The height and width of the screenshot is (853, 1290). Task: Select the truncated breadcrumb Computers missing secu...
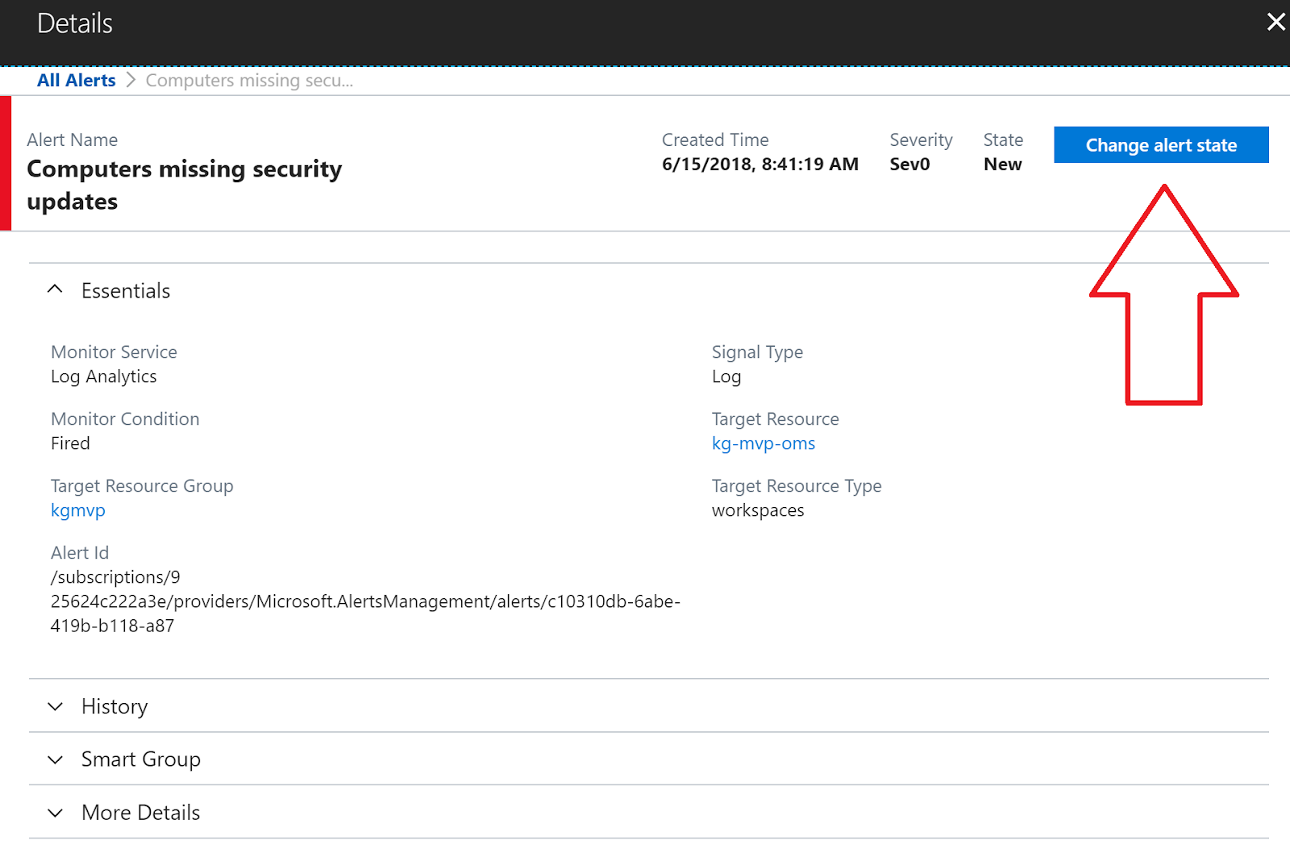[248, 80]
